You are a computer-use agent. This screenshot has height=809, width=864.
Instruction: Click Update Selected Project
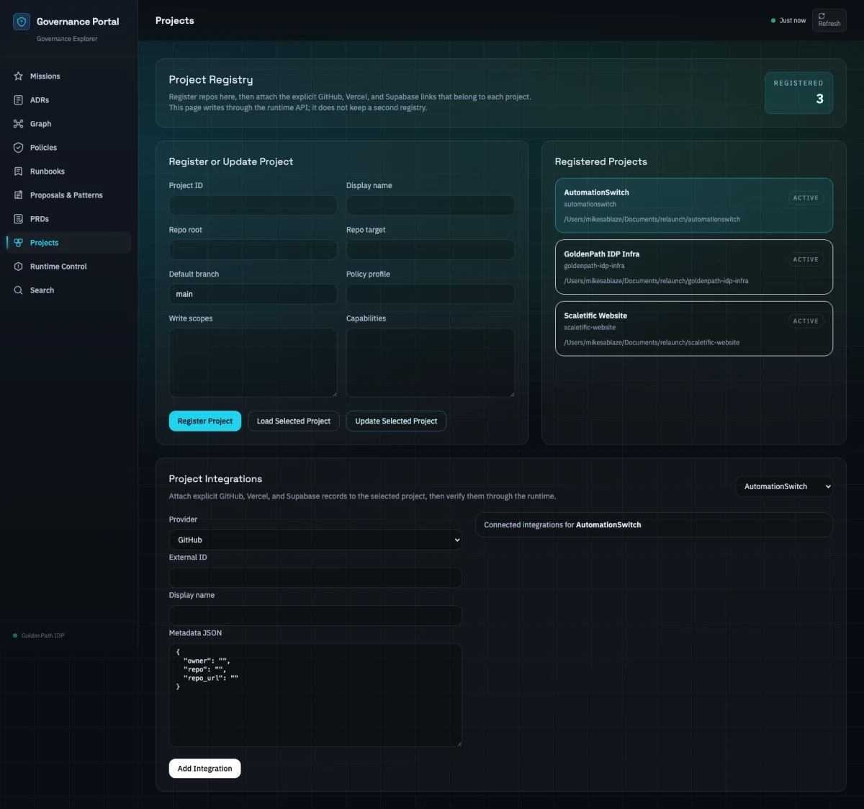[396, 421]
